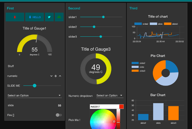This screenshot has width=192, height=129.
Task: Click the Title of Gauge1 gauge value 55
Action: (x=35, y=49)
